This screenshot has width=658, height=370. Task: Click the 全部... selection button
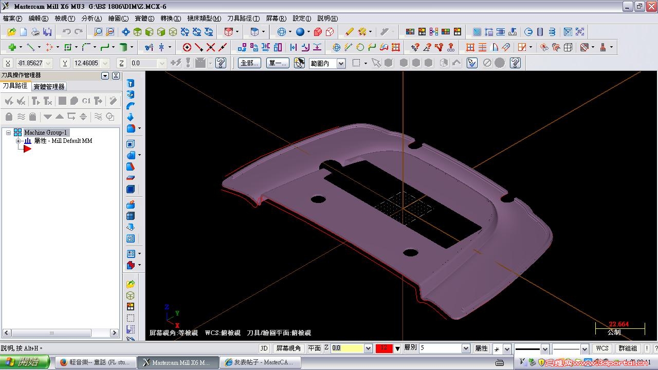[249, 63]
